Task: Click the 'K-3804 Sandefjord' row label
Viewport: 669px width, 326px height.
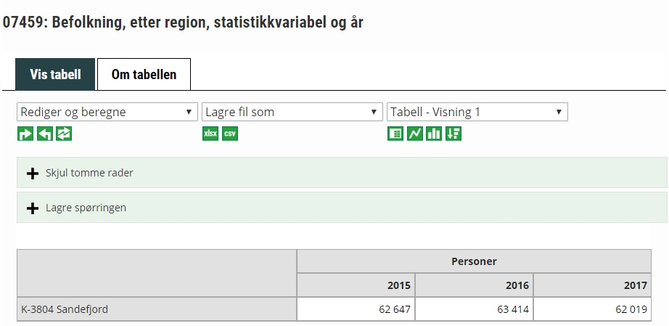Action: (x=65, y=309)
